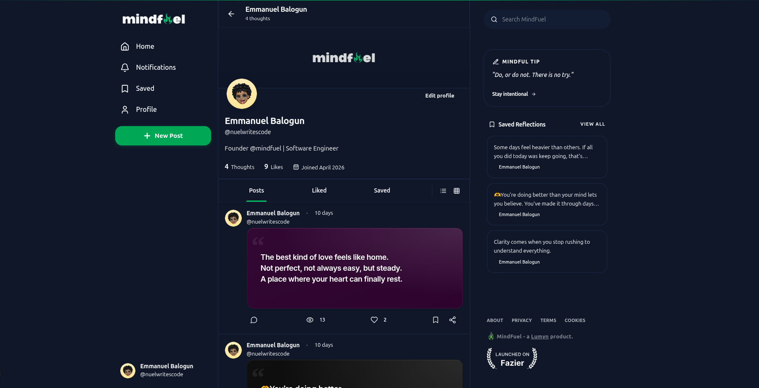Switch posts to grid view
Screen dimensions: 759x388
click(x=456, y=190)
